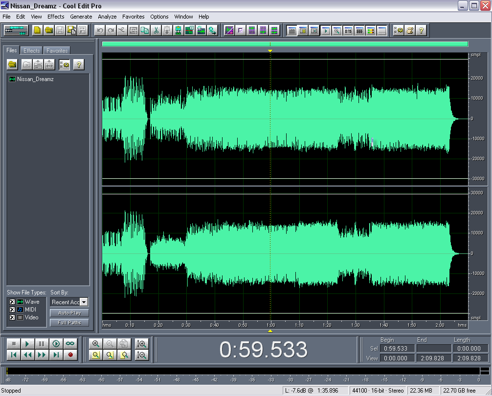This screenshot has height=396, width=492.
Task: Undo the last edit with the Undo icon
Action: tap(100, 30)
